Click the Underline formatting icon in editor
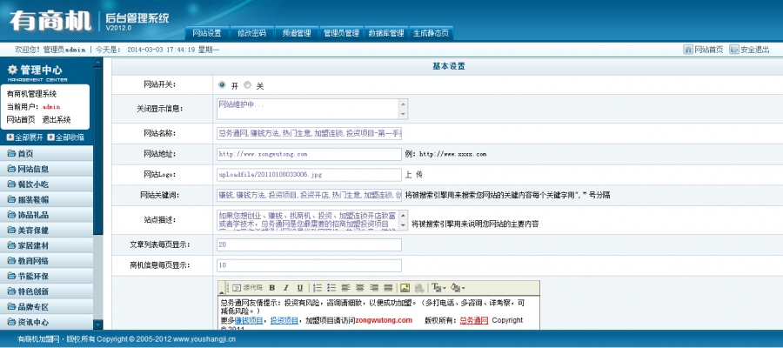This screenshot has height=348, width=783. click(x=300, y=288)
